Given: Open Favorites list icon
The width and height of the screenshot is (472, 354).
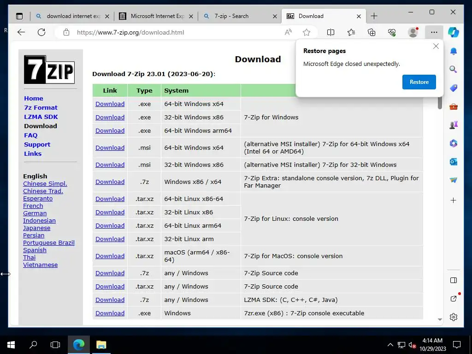Looking at the screenshot, I should coord(351,32).
